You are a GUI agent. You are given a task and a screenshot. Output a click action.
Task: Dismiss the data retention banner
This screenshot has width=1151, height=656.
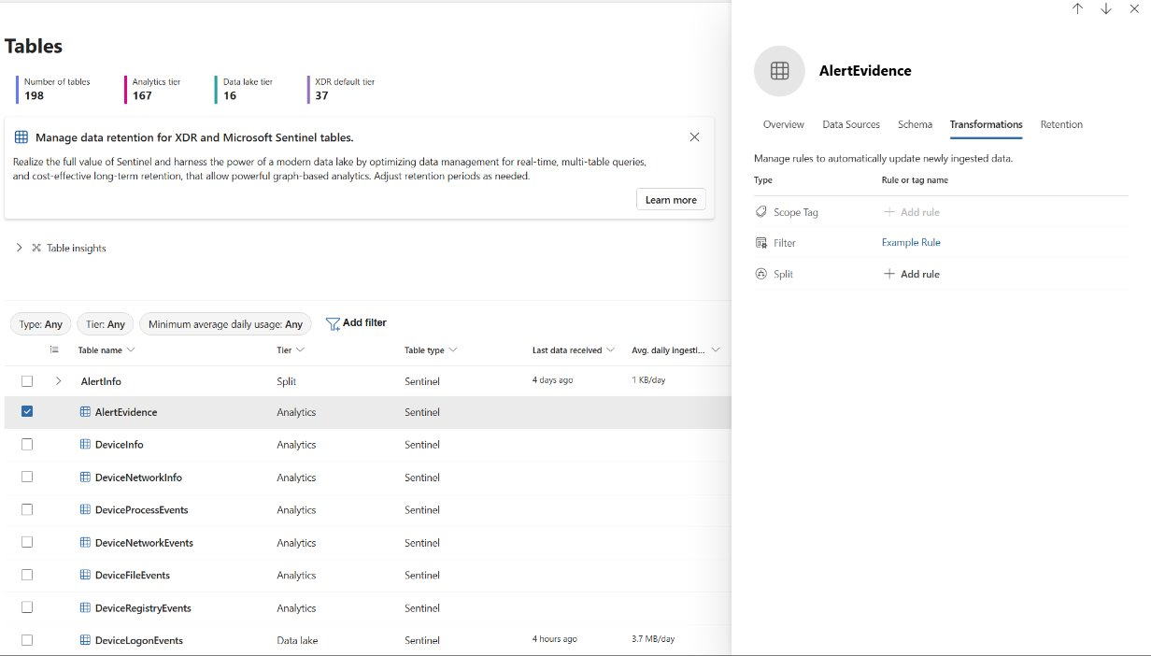(694, 137)
